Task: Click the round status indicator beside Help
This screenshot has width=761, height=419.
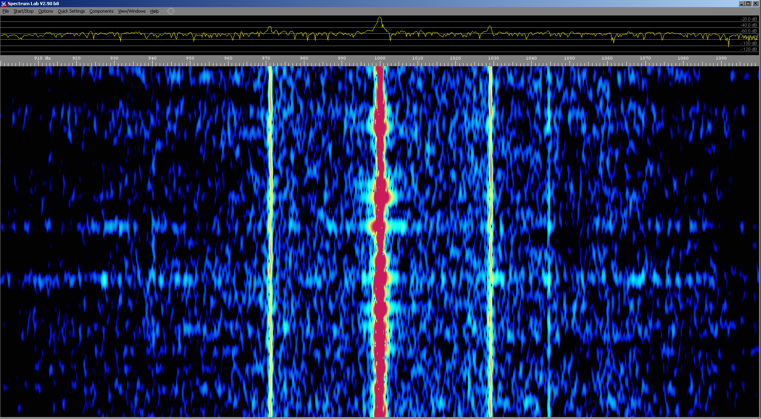Action: click(171, 11)
